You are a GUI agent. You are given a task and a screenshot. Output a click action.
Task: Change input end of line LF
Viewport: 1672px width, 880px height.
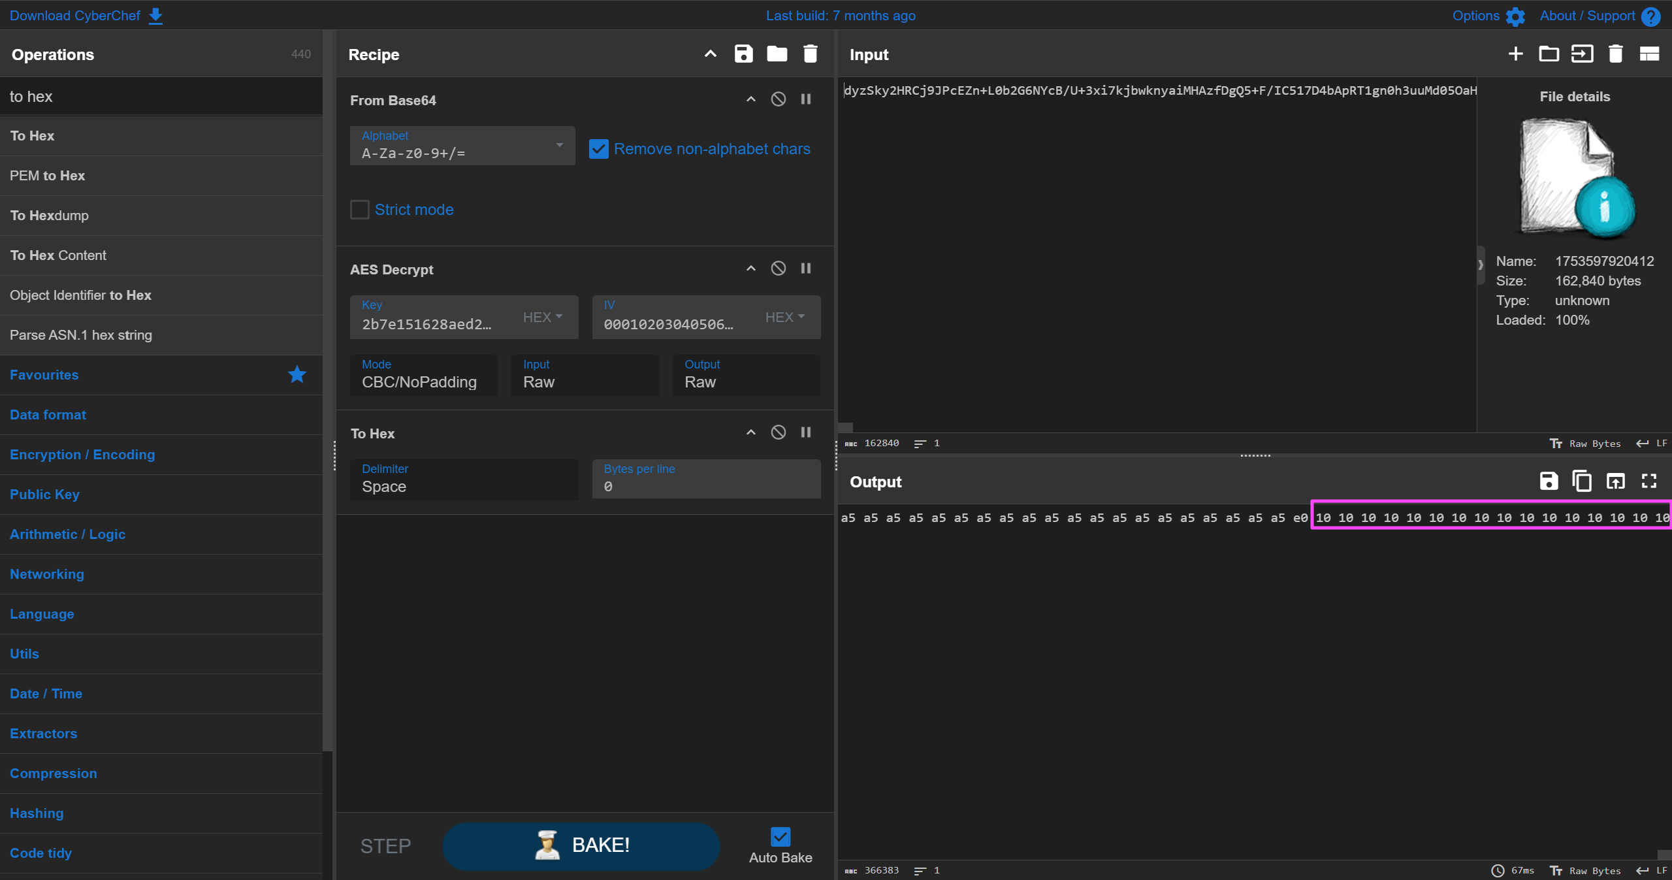click(x=1652, y=444)
